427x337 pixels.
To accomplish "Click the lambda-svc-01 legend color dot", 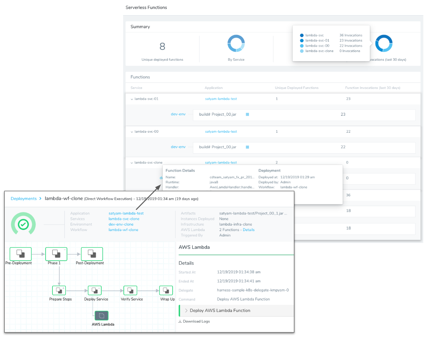I will coord(302,40).
